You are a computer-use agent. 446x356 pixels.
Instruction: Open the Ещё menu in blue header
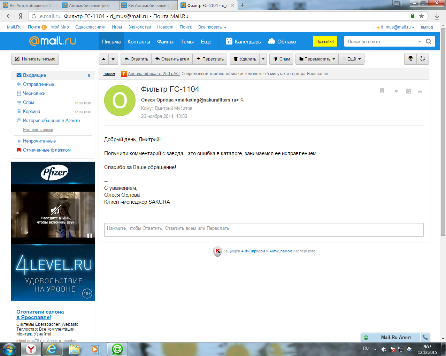coord(206,41)
